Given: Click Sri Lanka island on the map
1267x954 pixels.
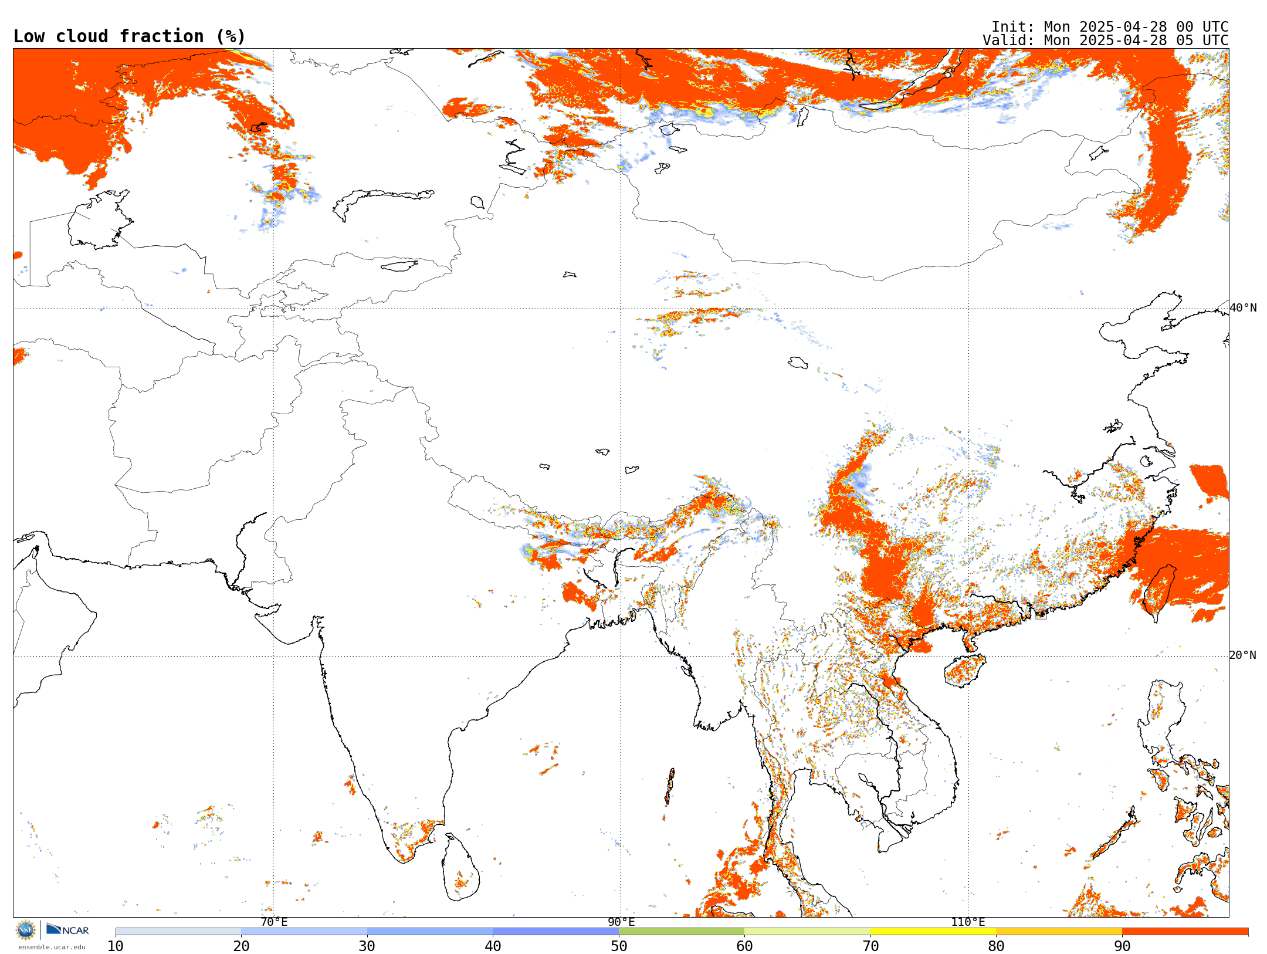Looking at the screenshot, I should tap(461, 867).
